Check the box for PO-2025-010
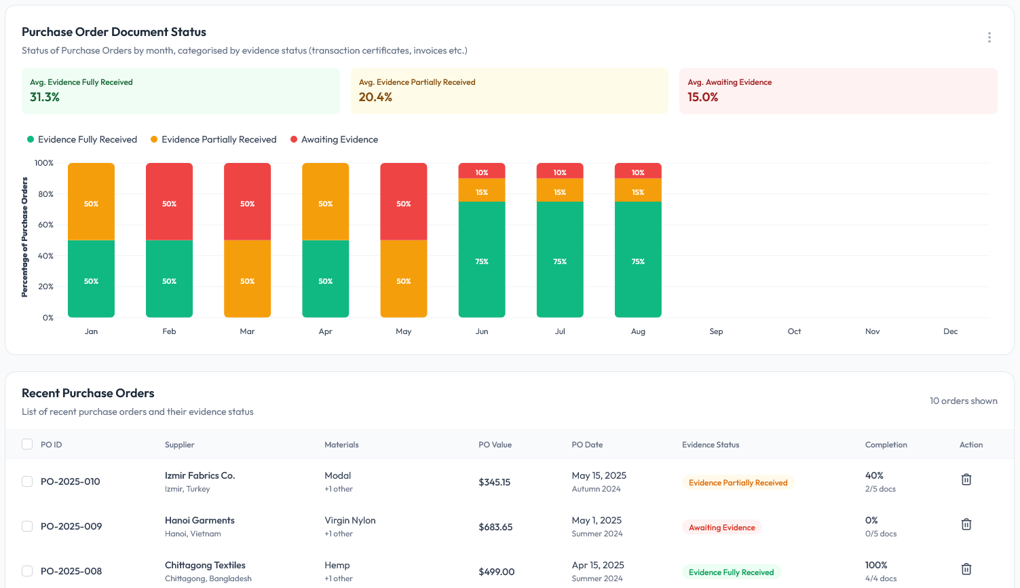 pyautogui.click(x=27, y=481)
